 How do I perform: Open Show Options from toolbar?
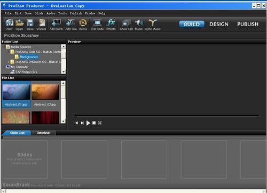coord(126,25)
